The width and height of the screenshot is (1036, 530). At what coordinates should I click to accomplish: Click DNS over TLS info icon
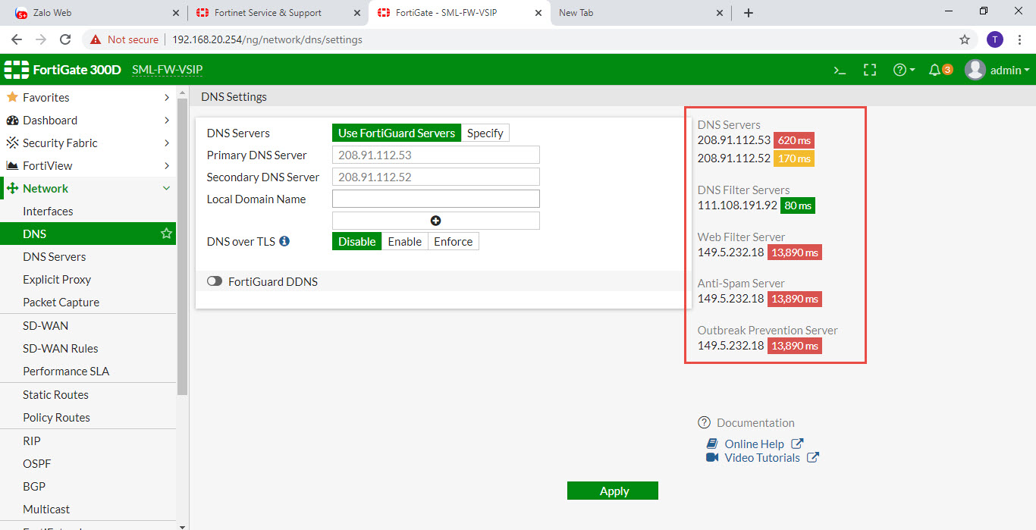point(284,241)
